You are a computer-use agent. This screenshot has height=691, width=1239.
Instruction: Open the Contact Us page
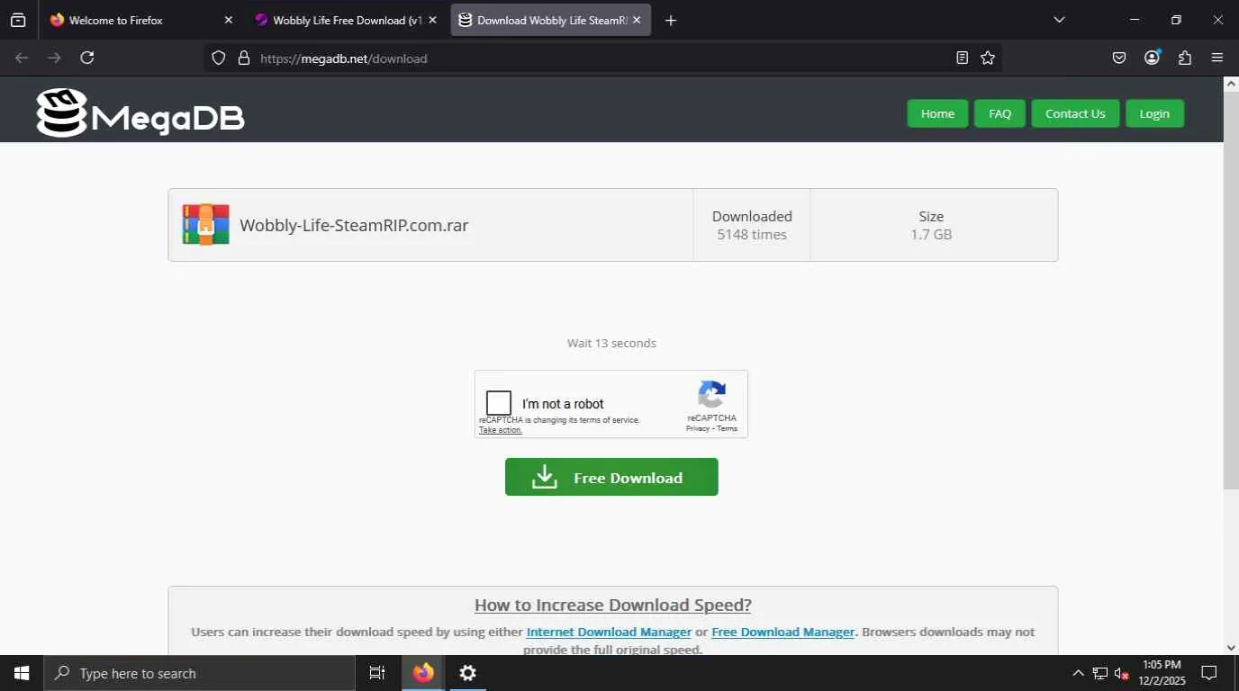(x=1075, y=113)
